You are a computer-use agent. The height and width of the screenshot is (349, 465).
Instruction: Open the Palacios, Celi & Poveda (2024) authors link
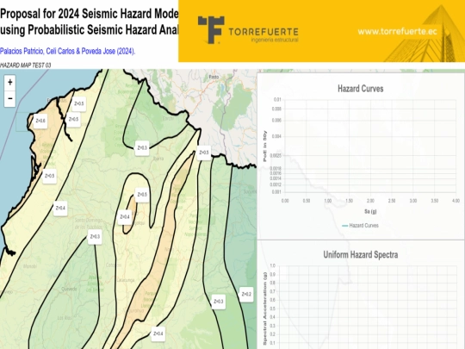(x=68, y=52)
